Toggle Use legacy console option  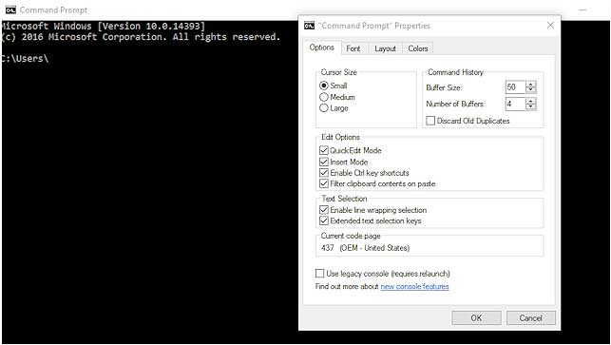point(319,274)
